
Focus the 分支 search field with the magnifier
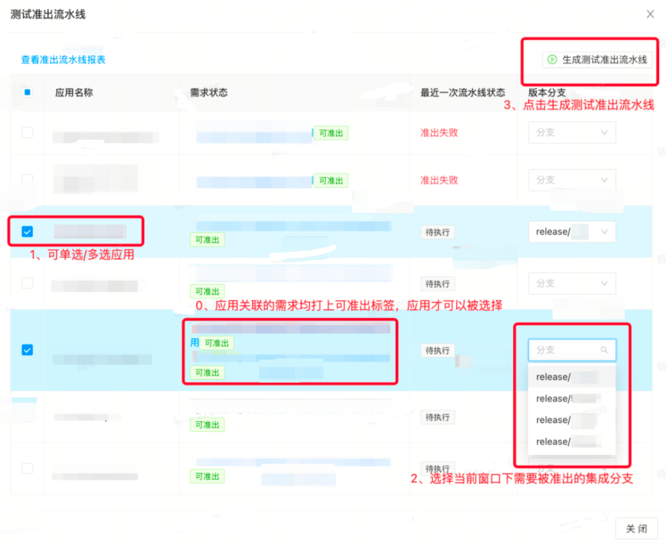(572, 350)
